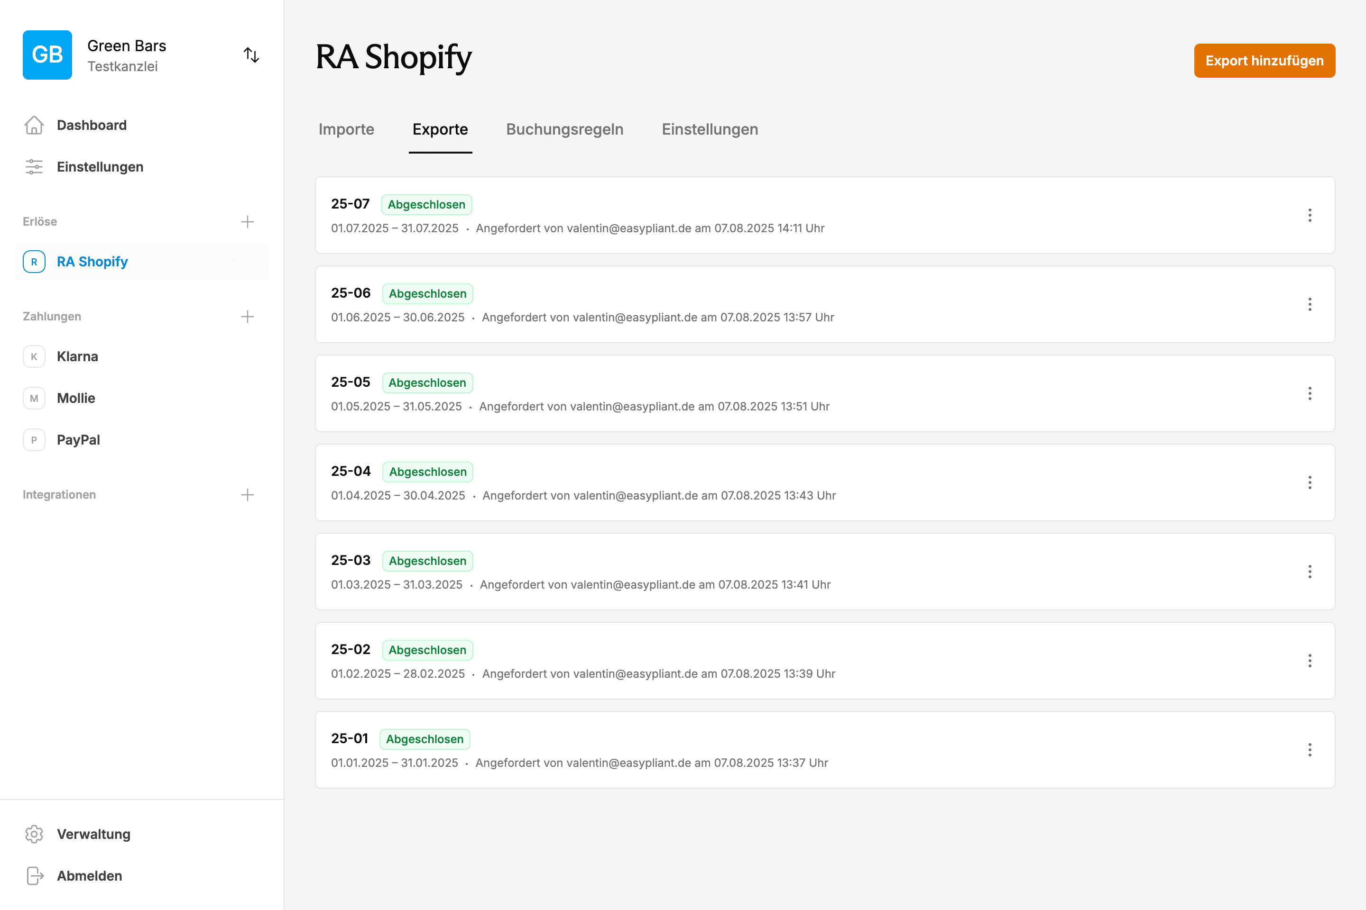Image resolution: width=1366 pixels, height=910 pixels.
Task: Open the kebab menu for export 25-01
Action: tap(1310, 750)
